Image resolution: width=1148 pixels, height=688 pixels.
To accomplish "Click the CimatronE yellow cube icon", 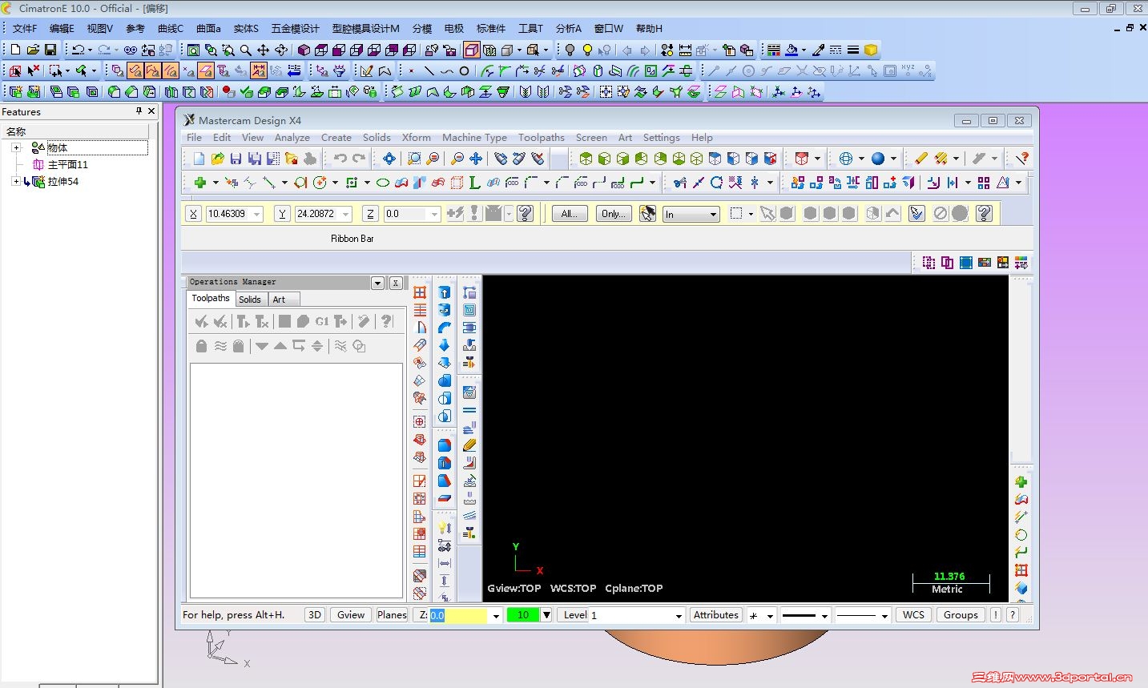I will tap(871, 50).
